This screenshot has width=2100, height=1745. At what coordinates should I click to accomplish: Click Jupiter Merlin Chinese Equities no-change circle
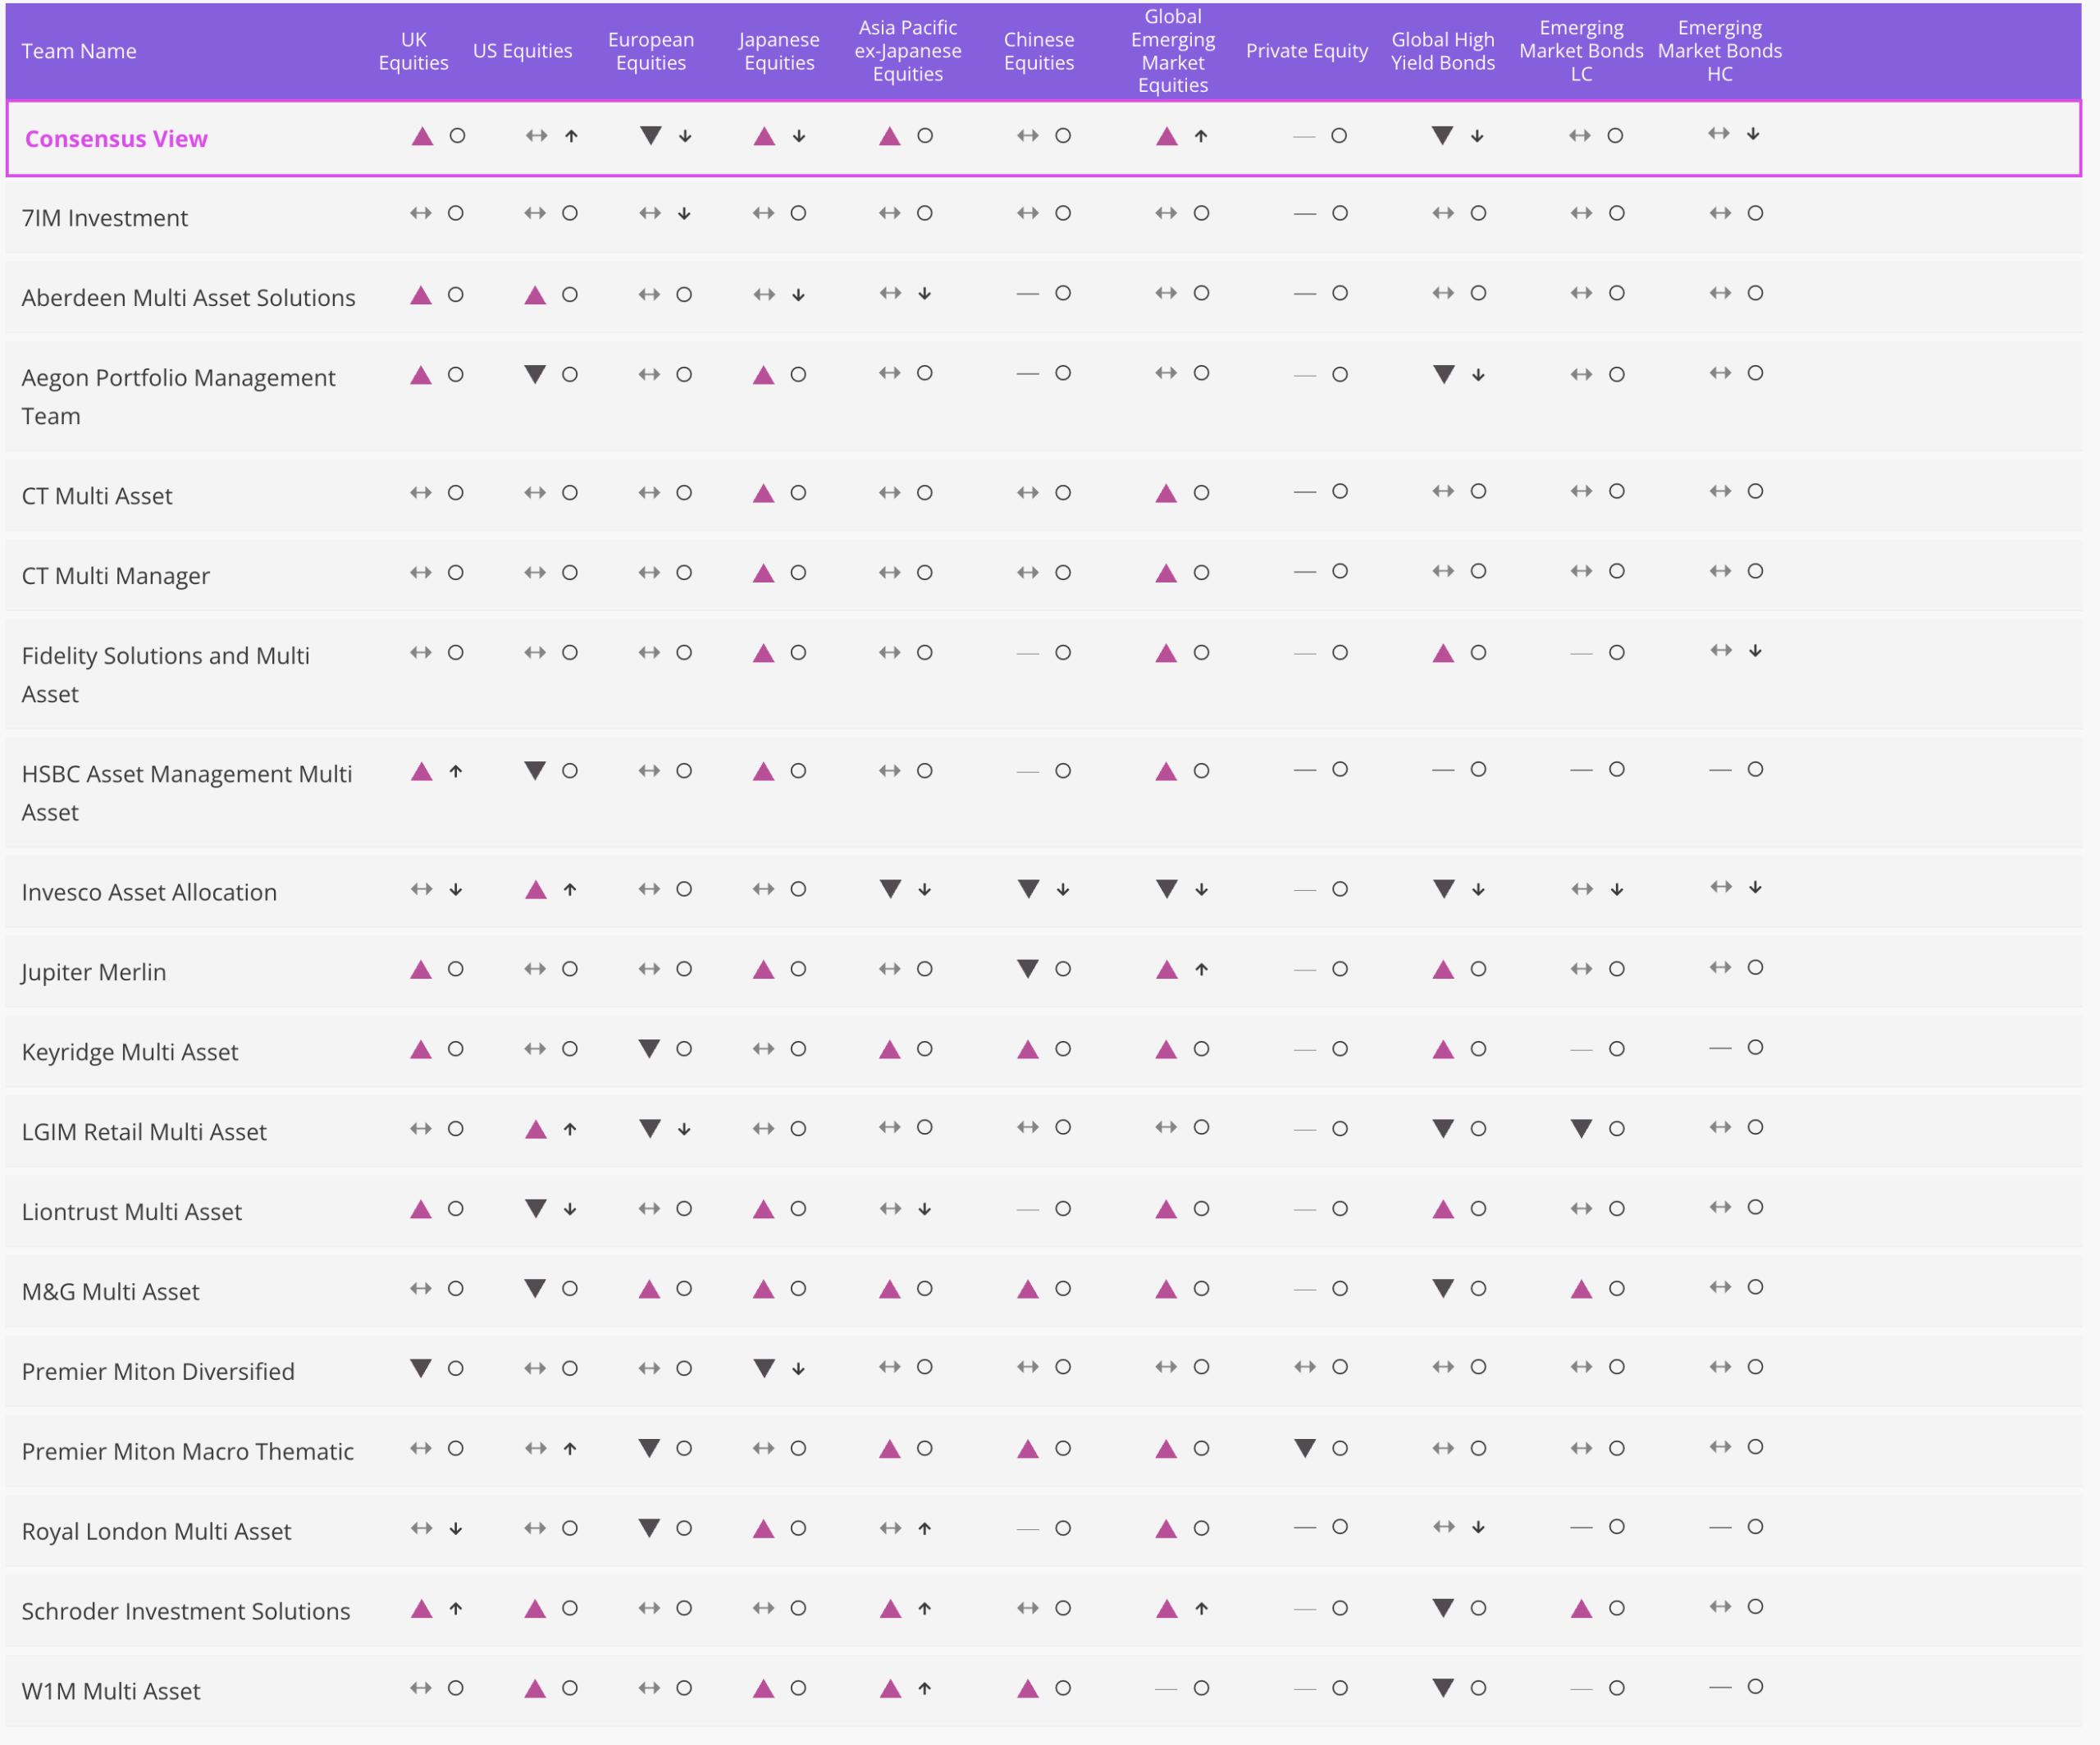coord(1063,969)
